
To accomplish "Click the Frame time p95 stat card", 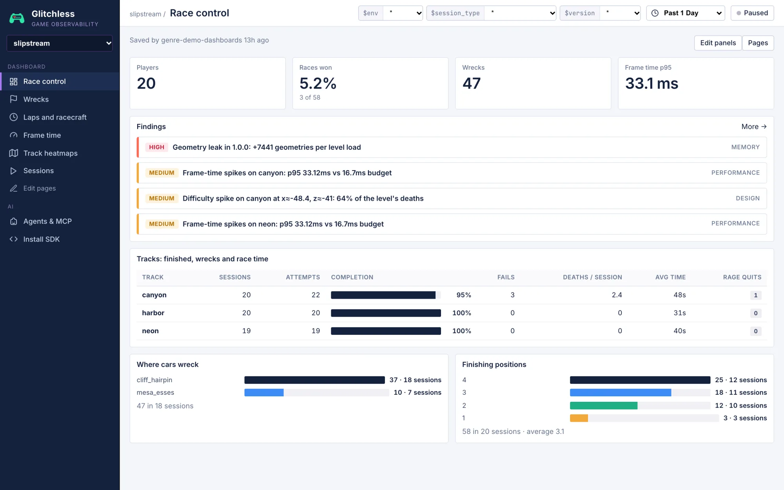I will pyautogui.click(x=696, y=83).
